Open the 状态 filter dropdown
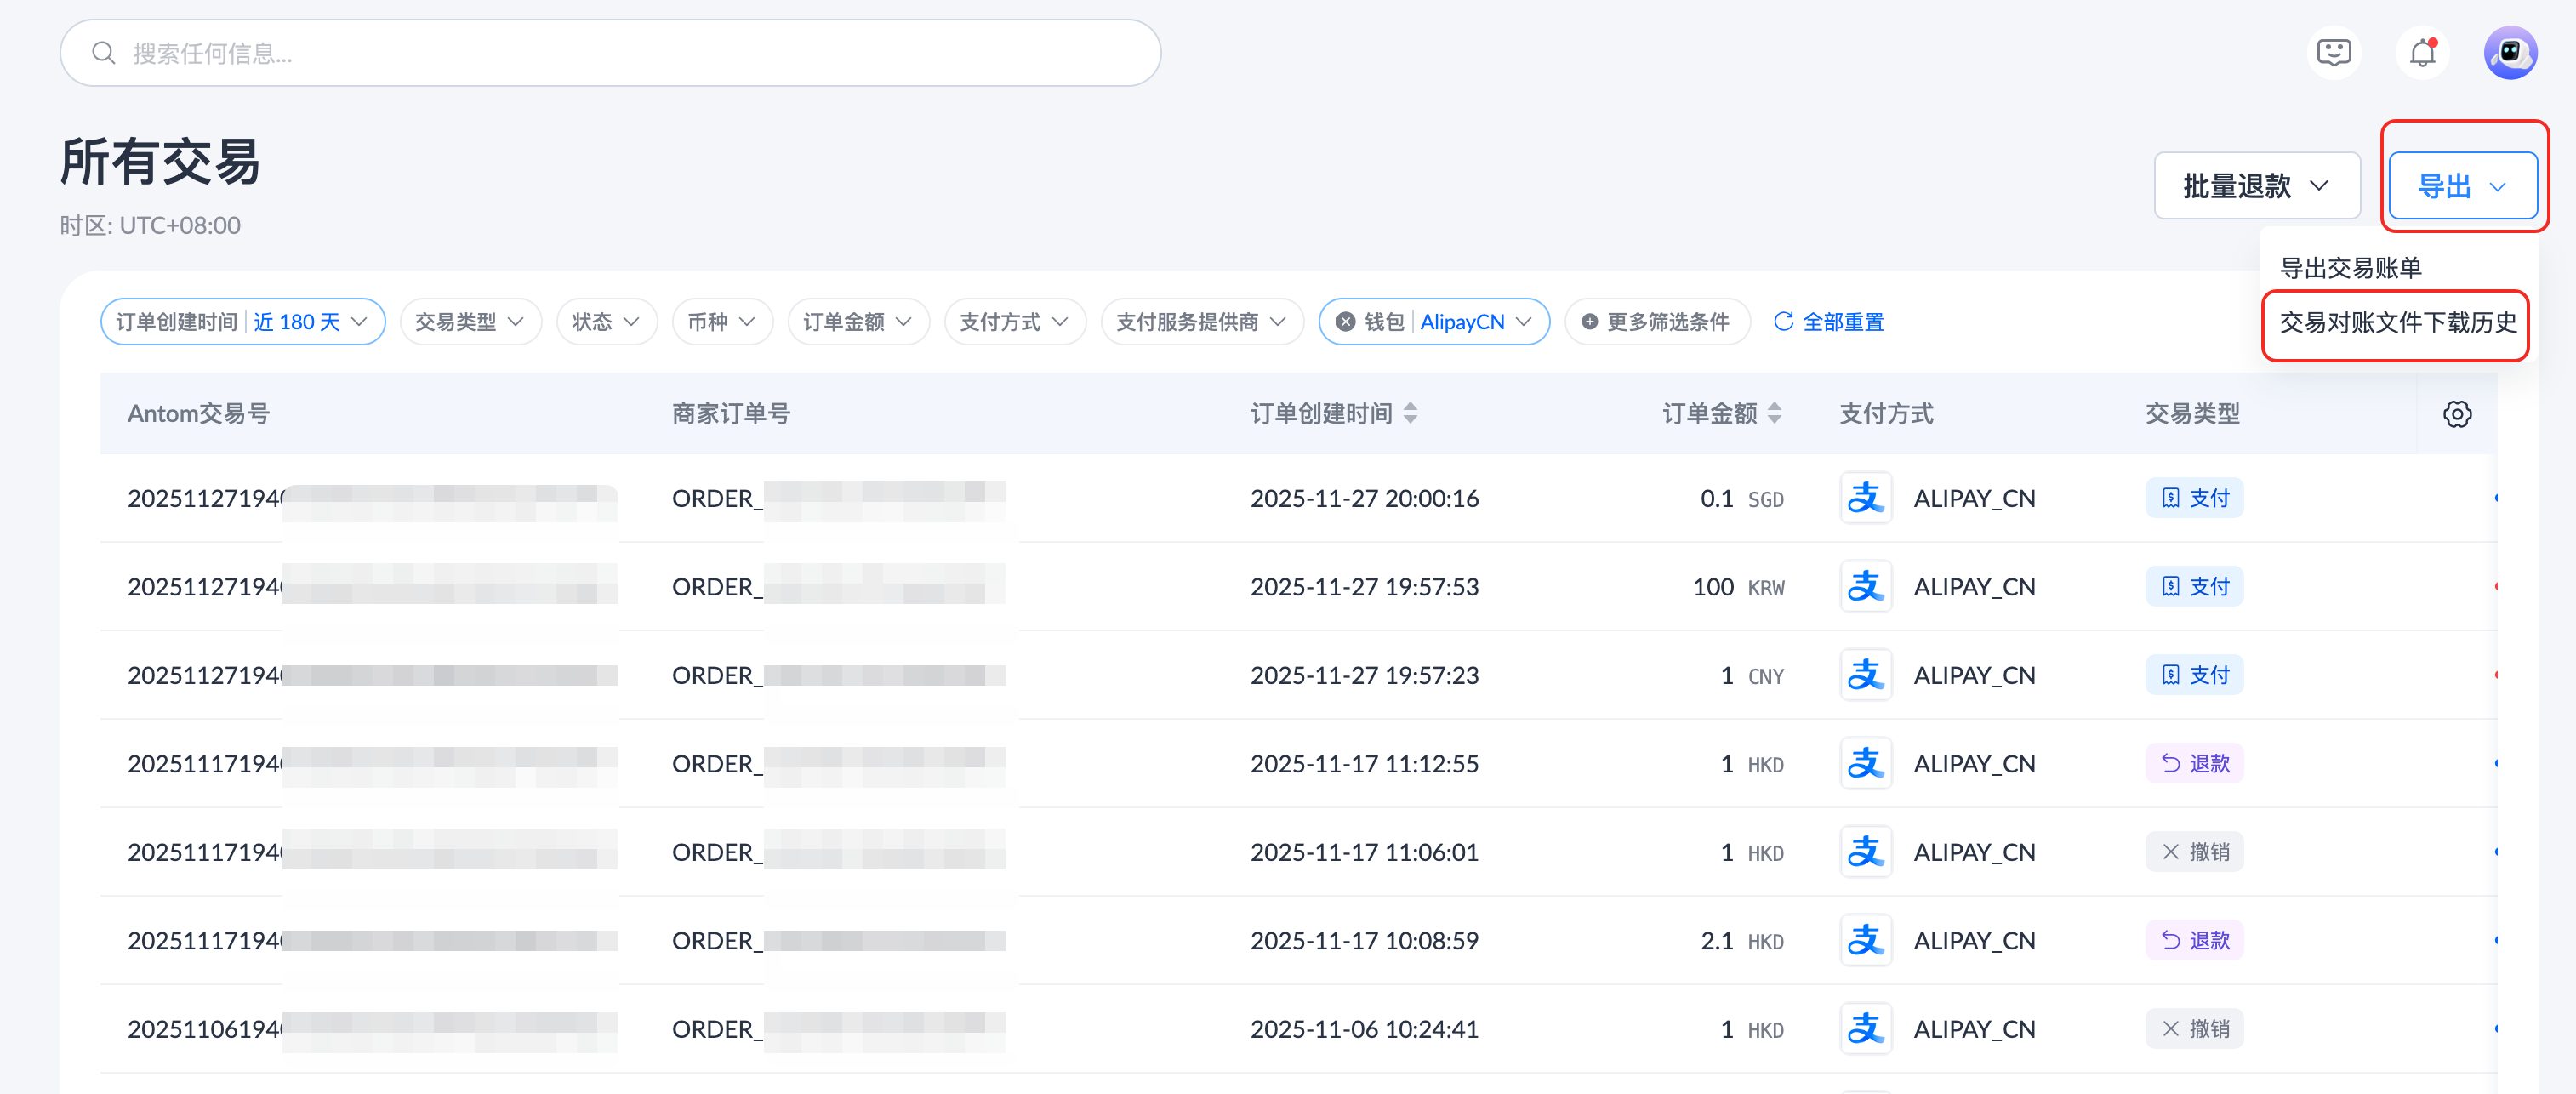Image resolution: width=2576 pixels, height=1094 pixels. coord(606,322)
